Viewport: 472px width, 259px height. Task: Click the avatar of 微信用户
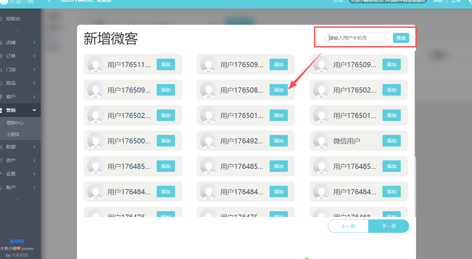pyautogui.click(x=321, y=141)
